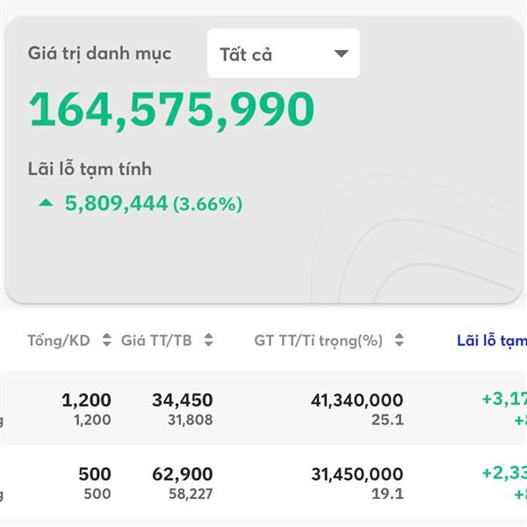Click the 1,200 quantity in first row
Screen dimensions: 527x527
(86, 401)
